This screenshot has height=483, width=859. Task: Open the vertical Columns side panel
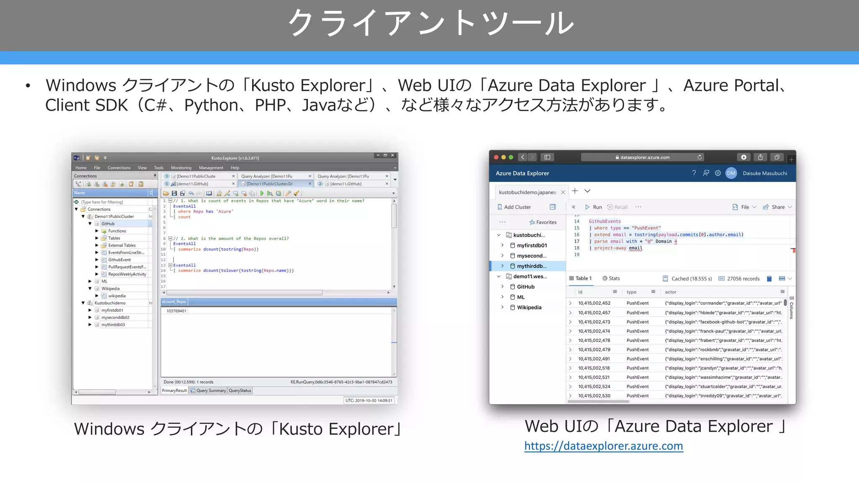[791, 308]
